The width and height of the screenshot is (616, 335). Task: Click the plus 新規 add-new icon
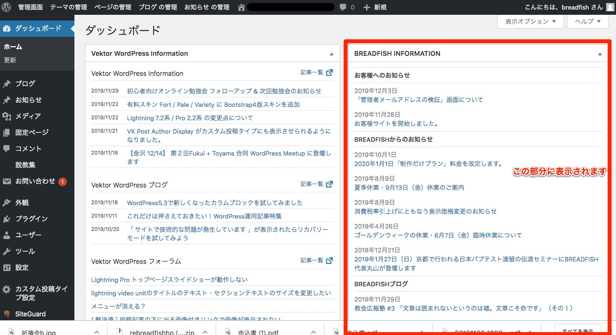click(x=366, y=7)
